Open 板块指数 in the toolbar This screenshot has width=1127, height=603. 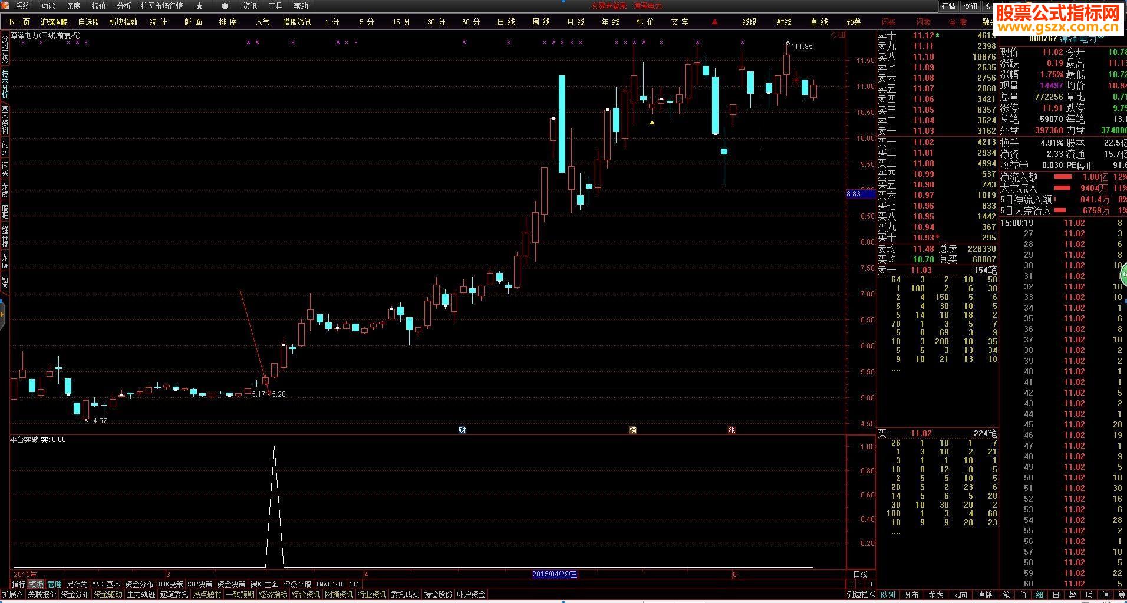pyautogui.click(x=123, y=22)
